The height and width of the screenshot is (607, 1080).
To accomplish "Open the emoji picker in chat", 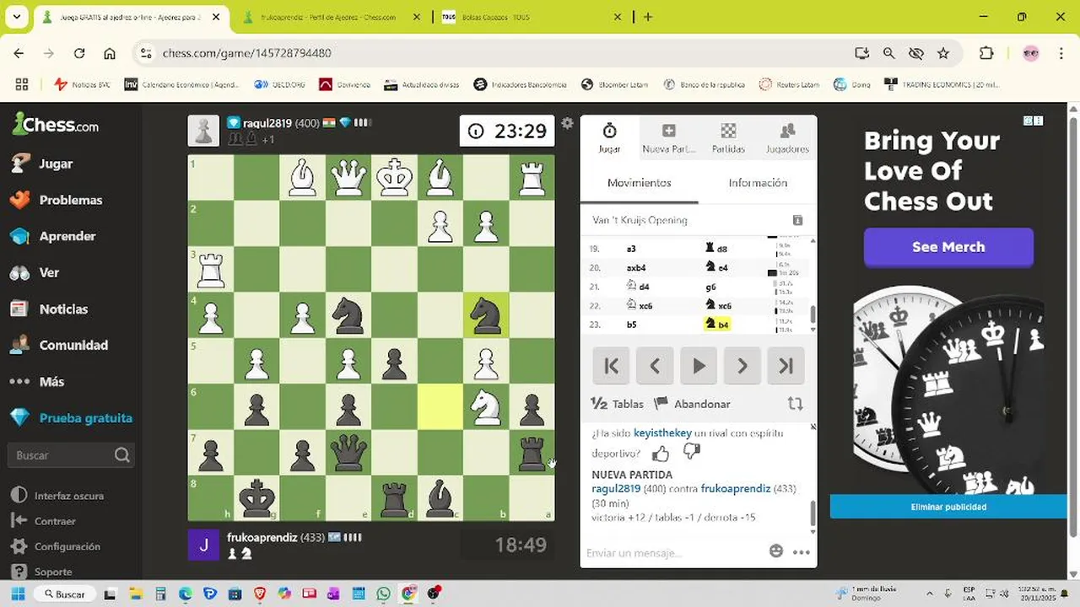I will (x=776, y=551).
